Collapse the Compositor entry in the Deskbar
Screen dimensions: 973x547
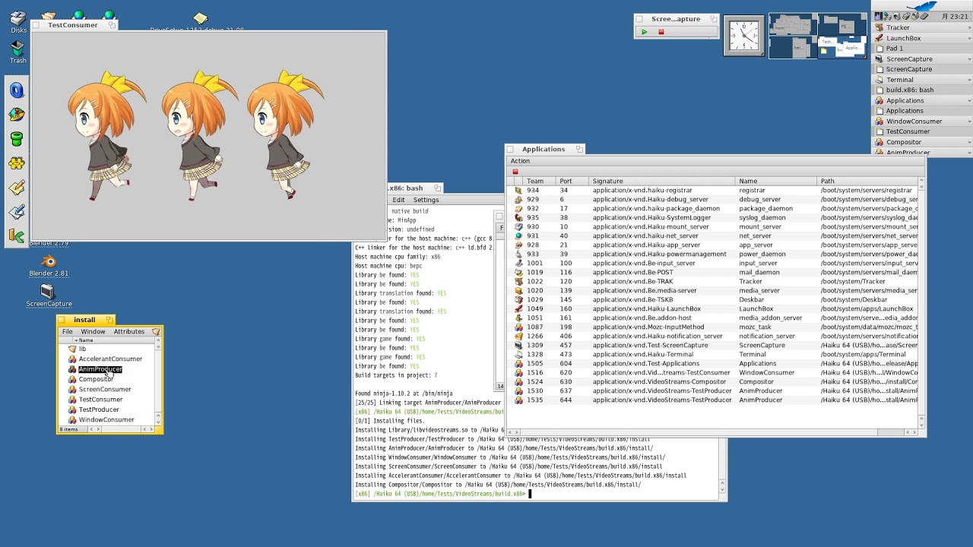[x=969, y=142]
